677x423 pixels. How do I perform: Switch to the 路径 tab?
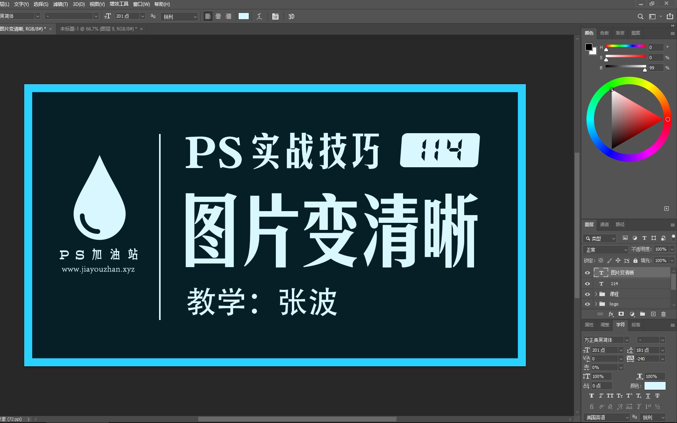pos(620,224)
